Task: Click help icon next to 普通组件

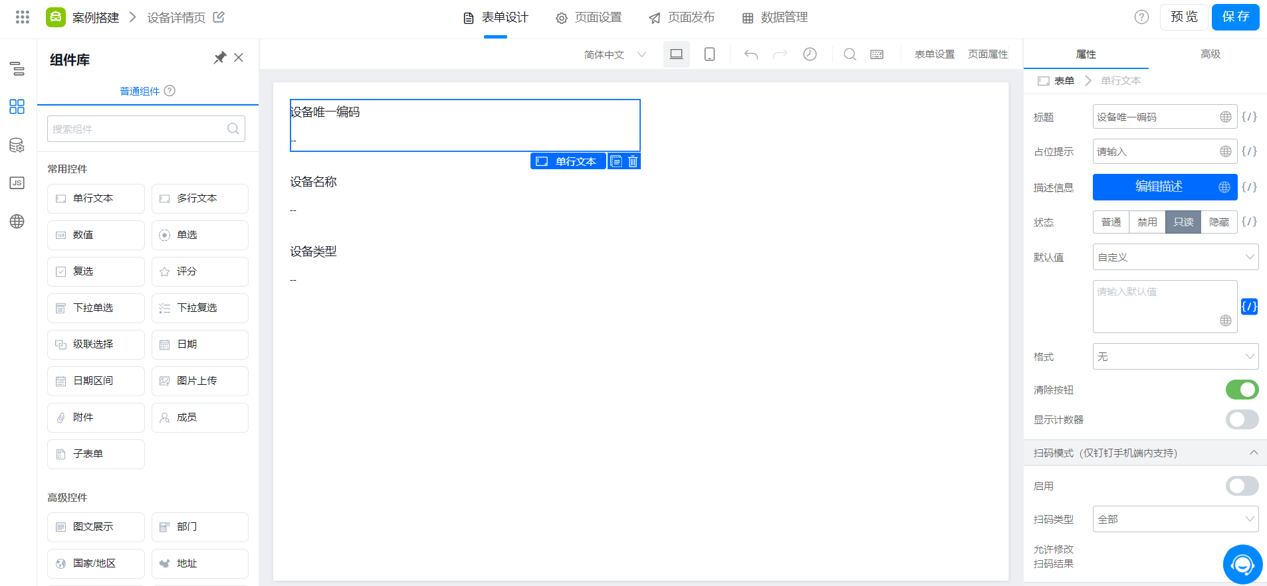Action: (170, 91)
